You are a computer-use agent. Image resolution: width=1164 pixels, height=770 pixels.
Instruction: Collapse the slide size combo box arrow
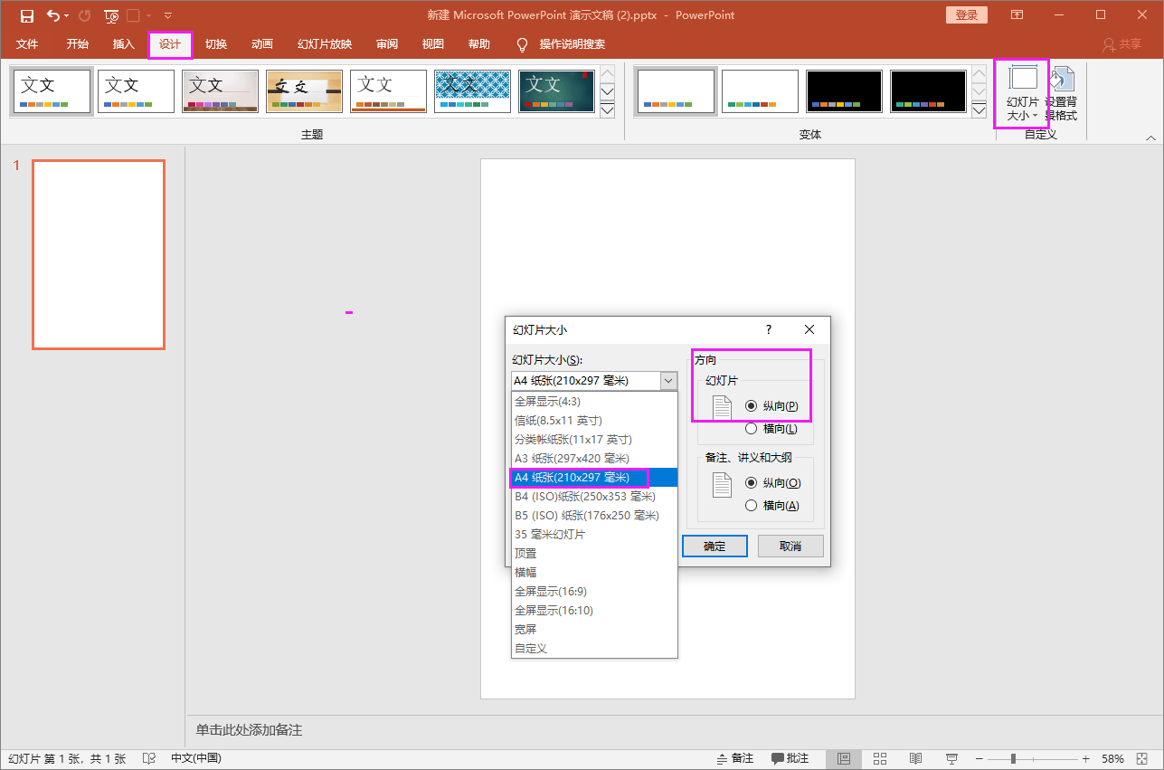[x=668, y=381]
